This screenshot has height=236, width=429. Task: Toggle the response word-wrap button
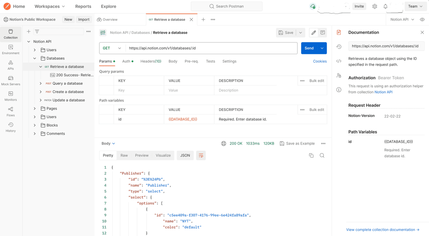pos(201,155)
